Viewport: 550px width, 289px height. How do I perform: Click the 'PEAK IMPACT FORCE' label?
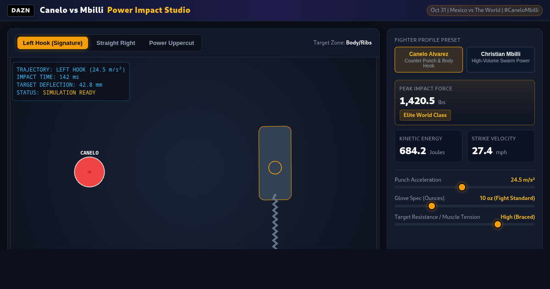point(426,89)
